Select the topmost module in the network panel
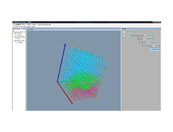 coord(129,32)
